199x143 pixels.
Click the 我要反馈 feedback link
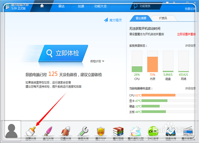click(190, 9)
